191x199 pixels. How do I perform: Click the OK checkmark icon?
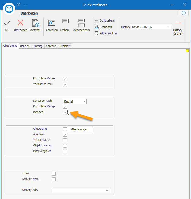(x=7, y=23)
